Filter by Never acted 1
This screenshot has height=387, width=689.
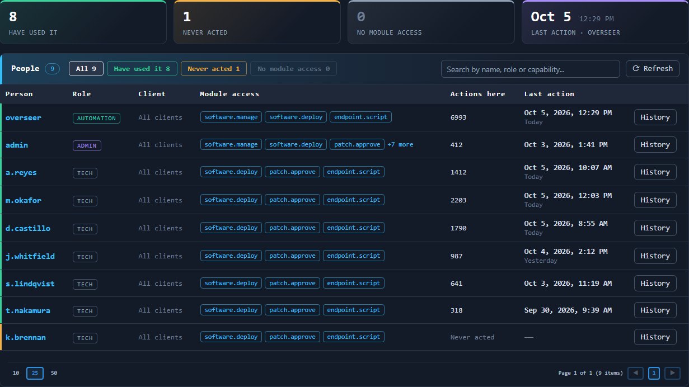tap(213, 69)
